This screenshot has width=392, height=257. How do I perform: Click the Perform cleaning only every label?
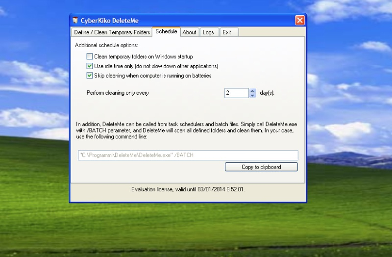118,93
